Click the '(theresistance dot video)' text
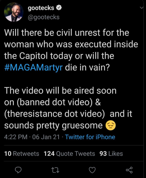This screenshot has height=178, width=146. [x=54, y=114]
